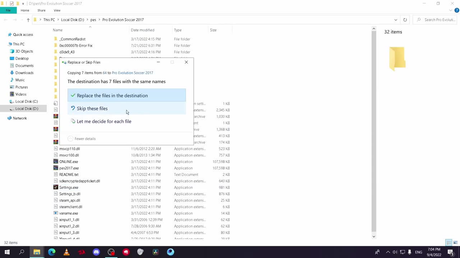Open Downloads in the navigation pane
The width and height of the screenshot is (460, 258).
coord(24,73)
